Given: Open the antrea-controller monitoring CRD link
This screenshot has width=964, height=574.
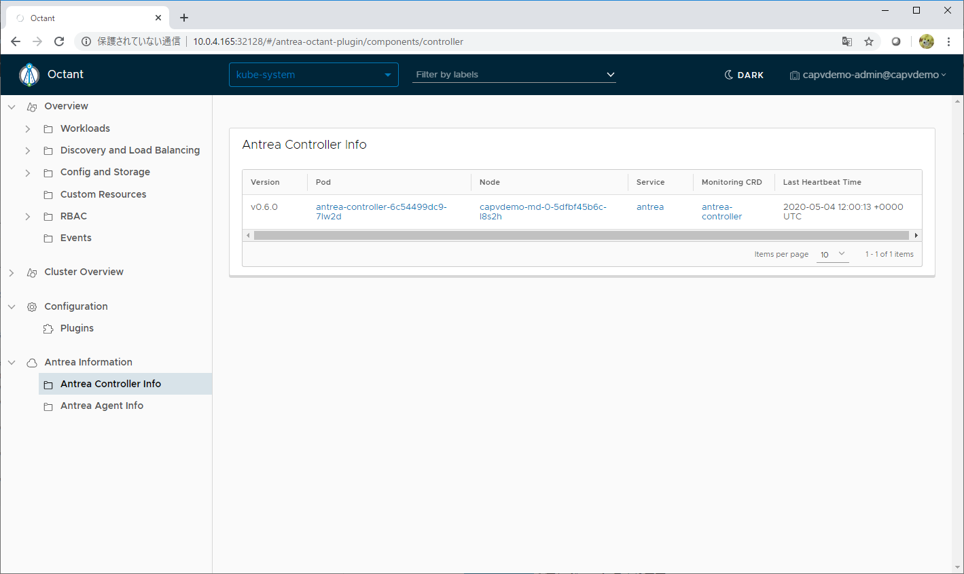Looking at the screenshot, I should coord(721,211).
